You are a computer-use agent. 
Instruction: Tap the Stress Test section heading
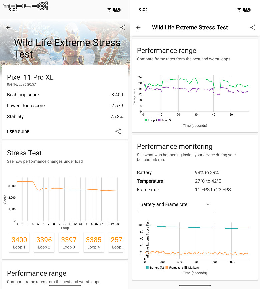[24, 153]
